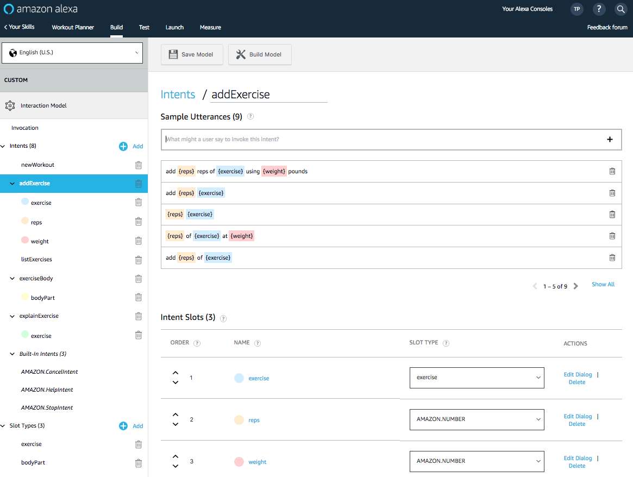Delete the '{reps} of {exercise} at {weight}' utterance
This screenshot has width=633, height=477.
tap(612, 236)
